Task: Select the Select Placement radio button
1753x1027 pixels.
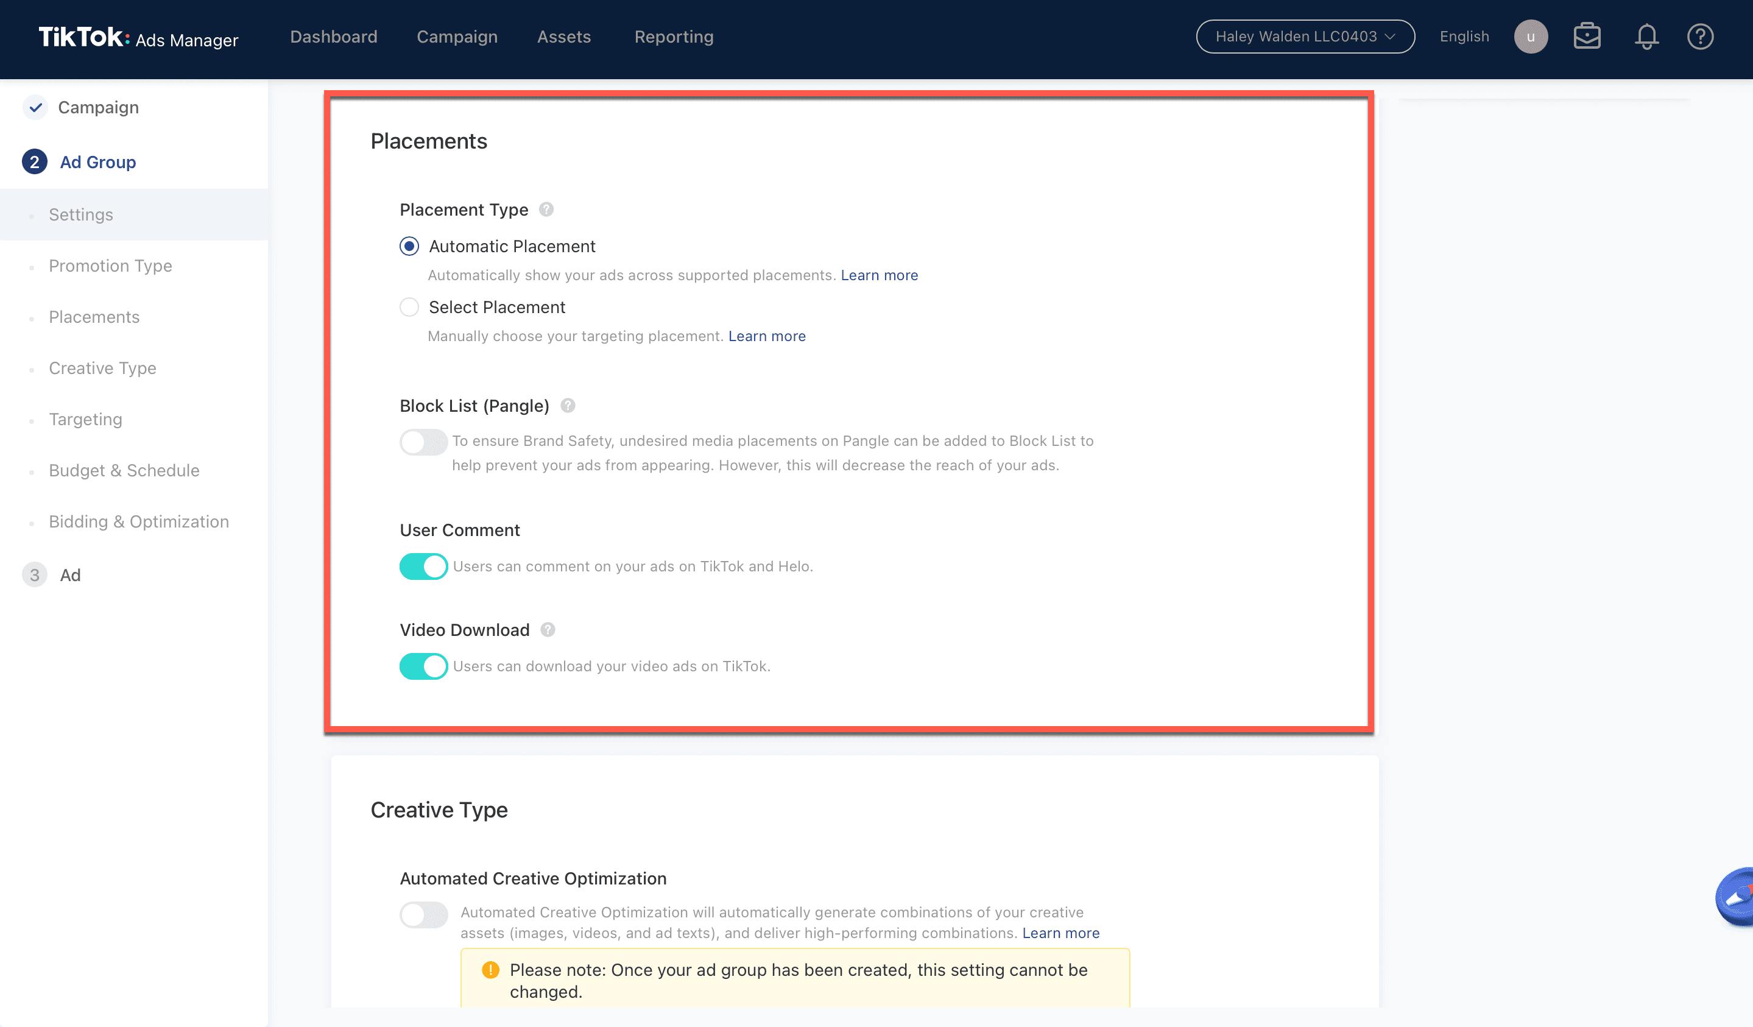Action: tap(409, 307)
